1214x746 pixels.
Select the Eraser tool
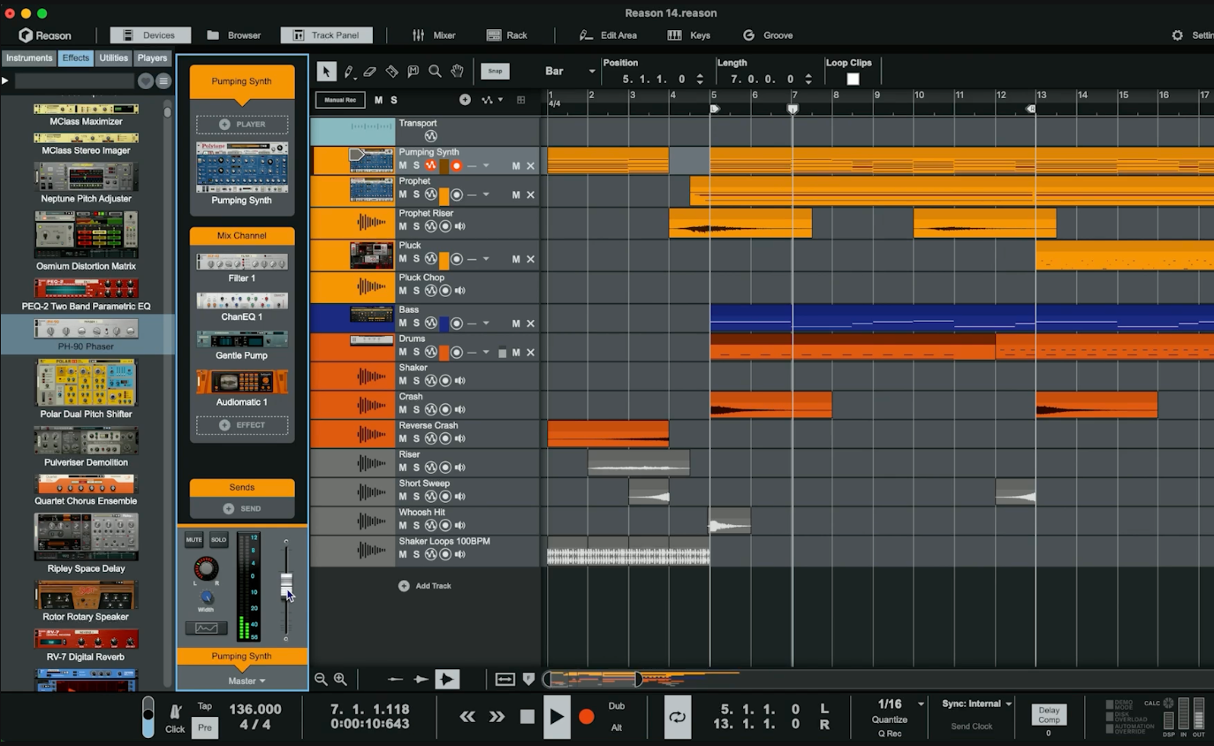pos(370,72)
